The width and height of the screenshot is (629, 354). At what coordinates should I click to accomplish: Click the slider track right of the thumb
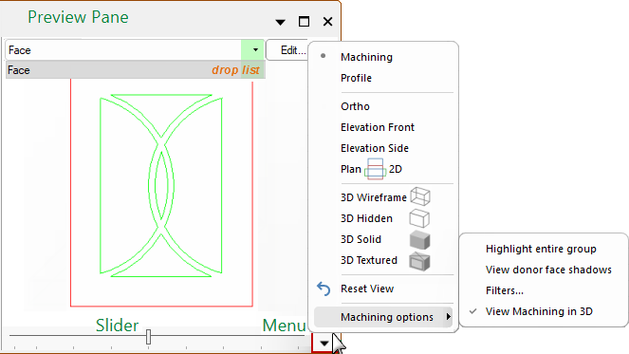pos(229,335)
